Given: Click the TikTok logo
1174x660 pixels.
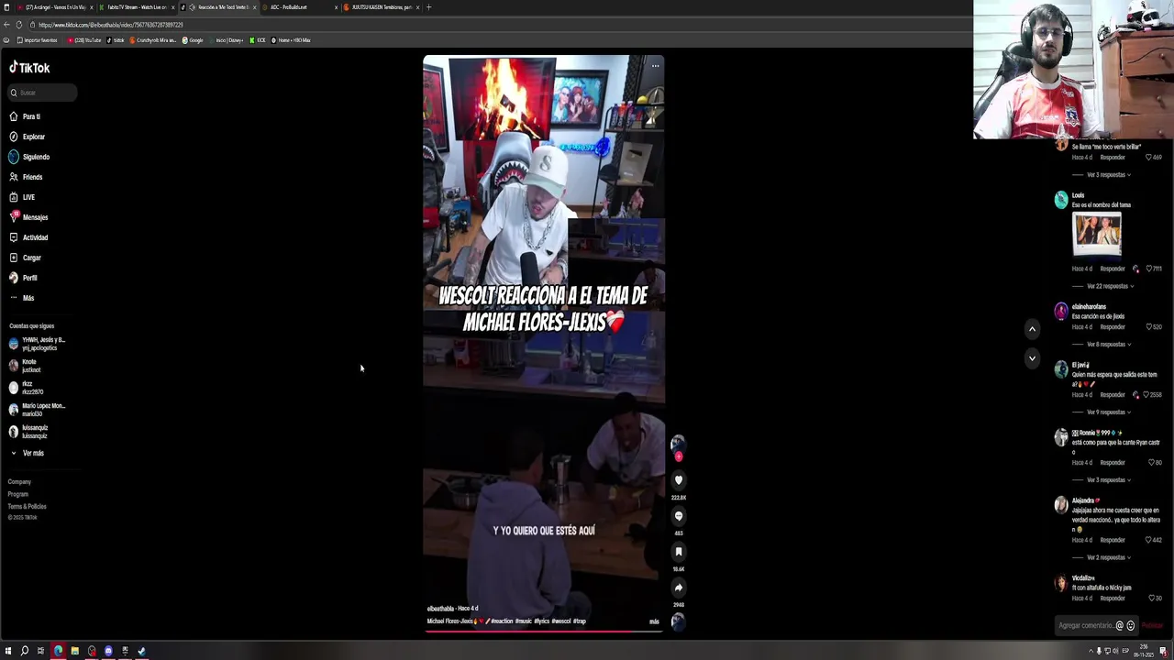Looking at the screenshot, I should coord(29,68).
